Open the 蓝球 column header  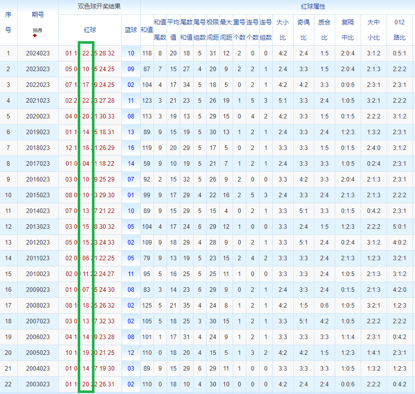(x=131, y=29)
